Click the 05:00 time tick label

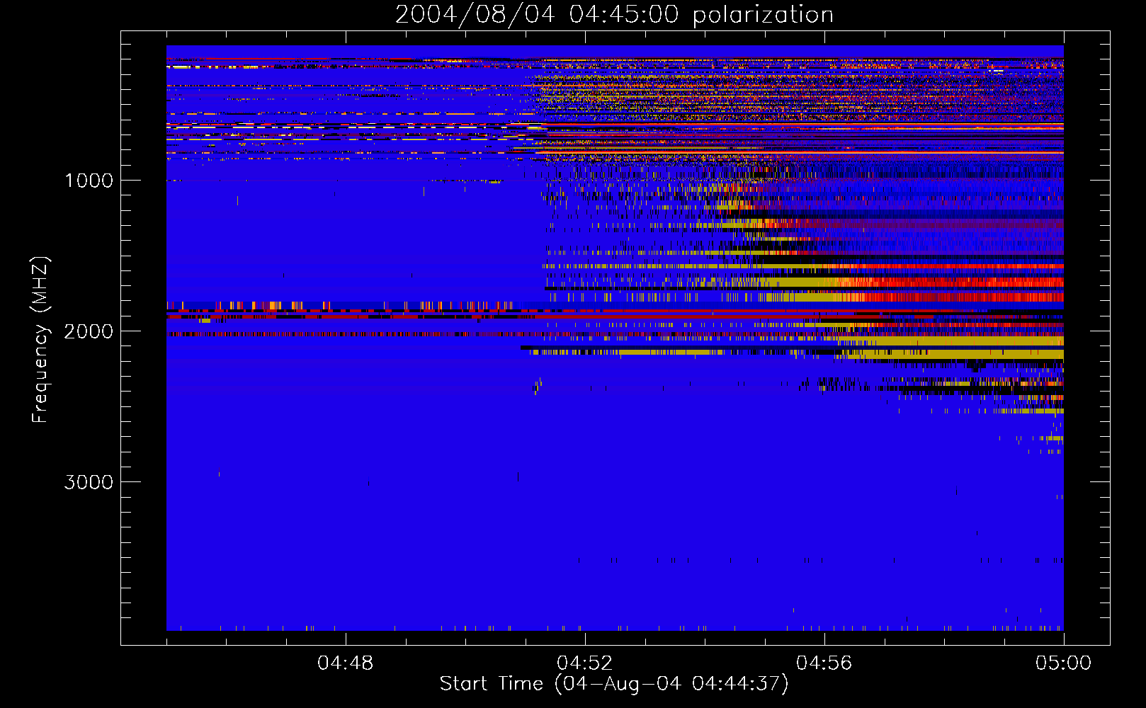1064,663
